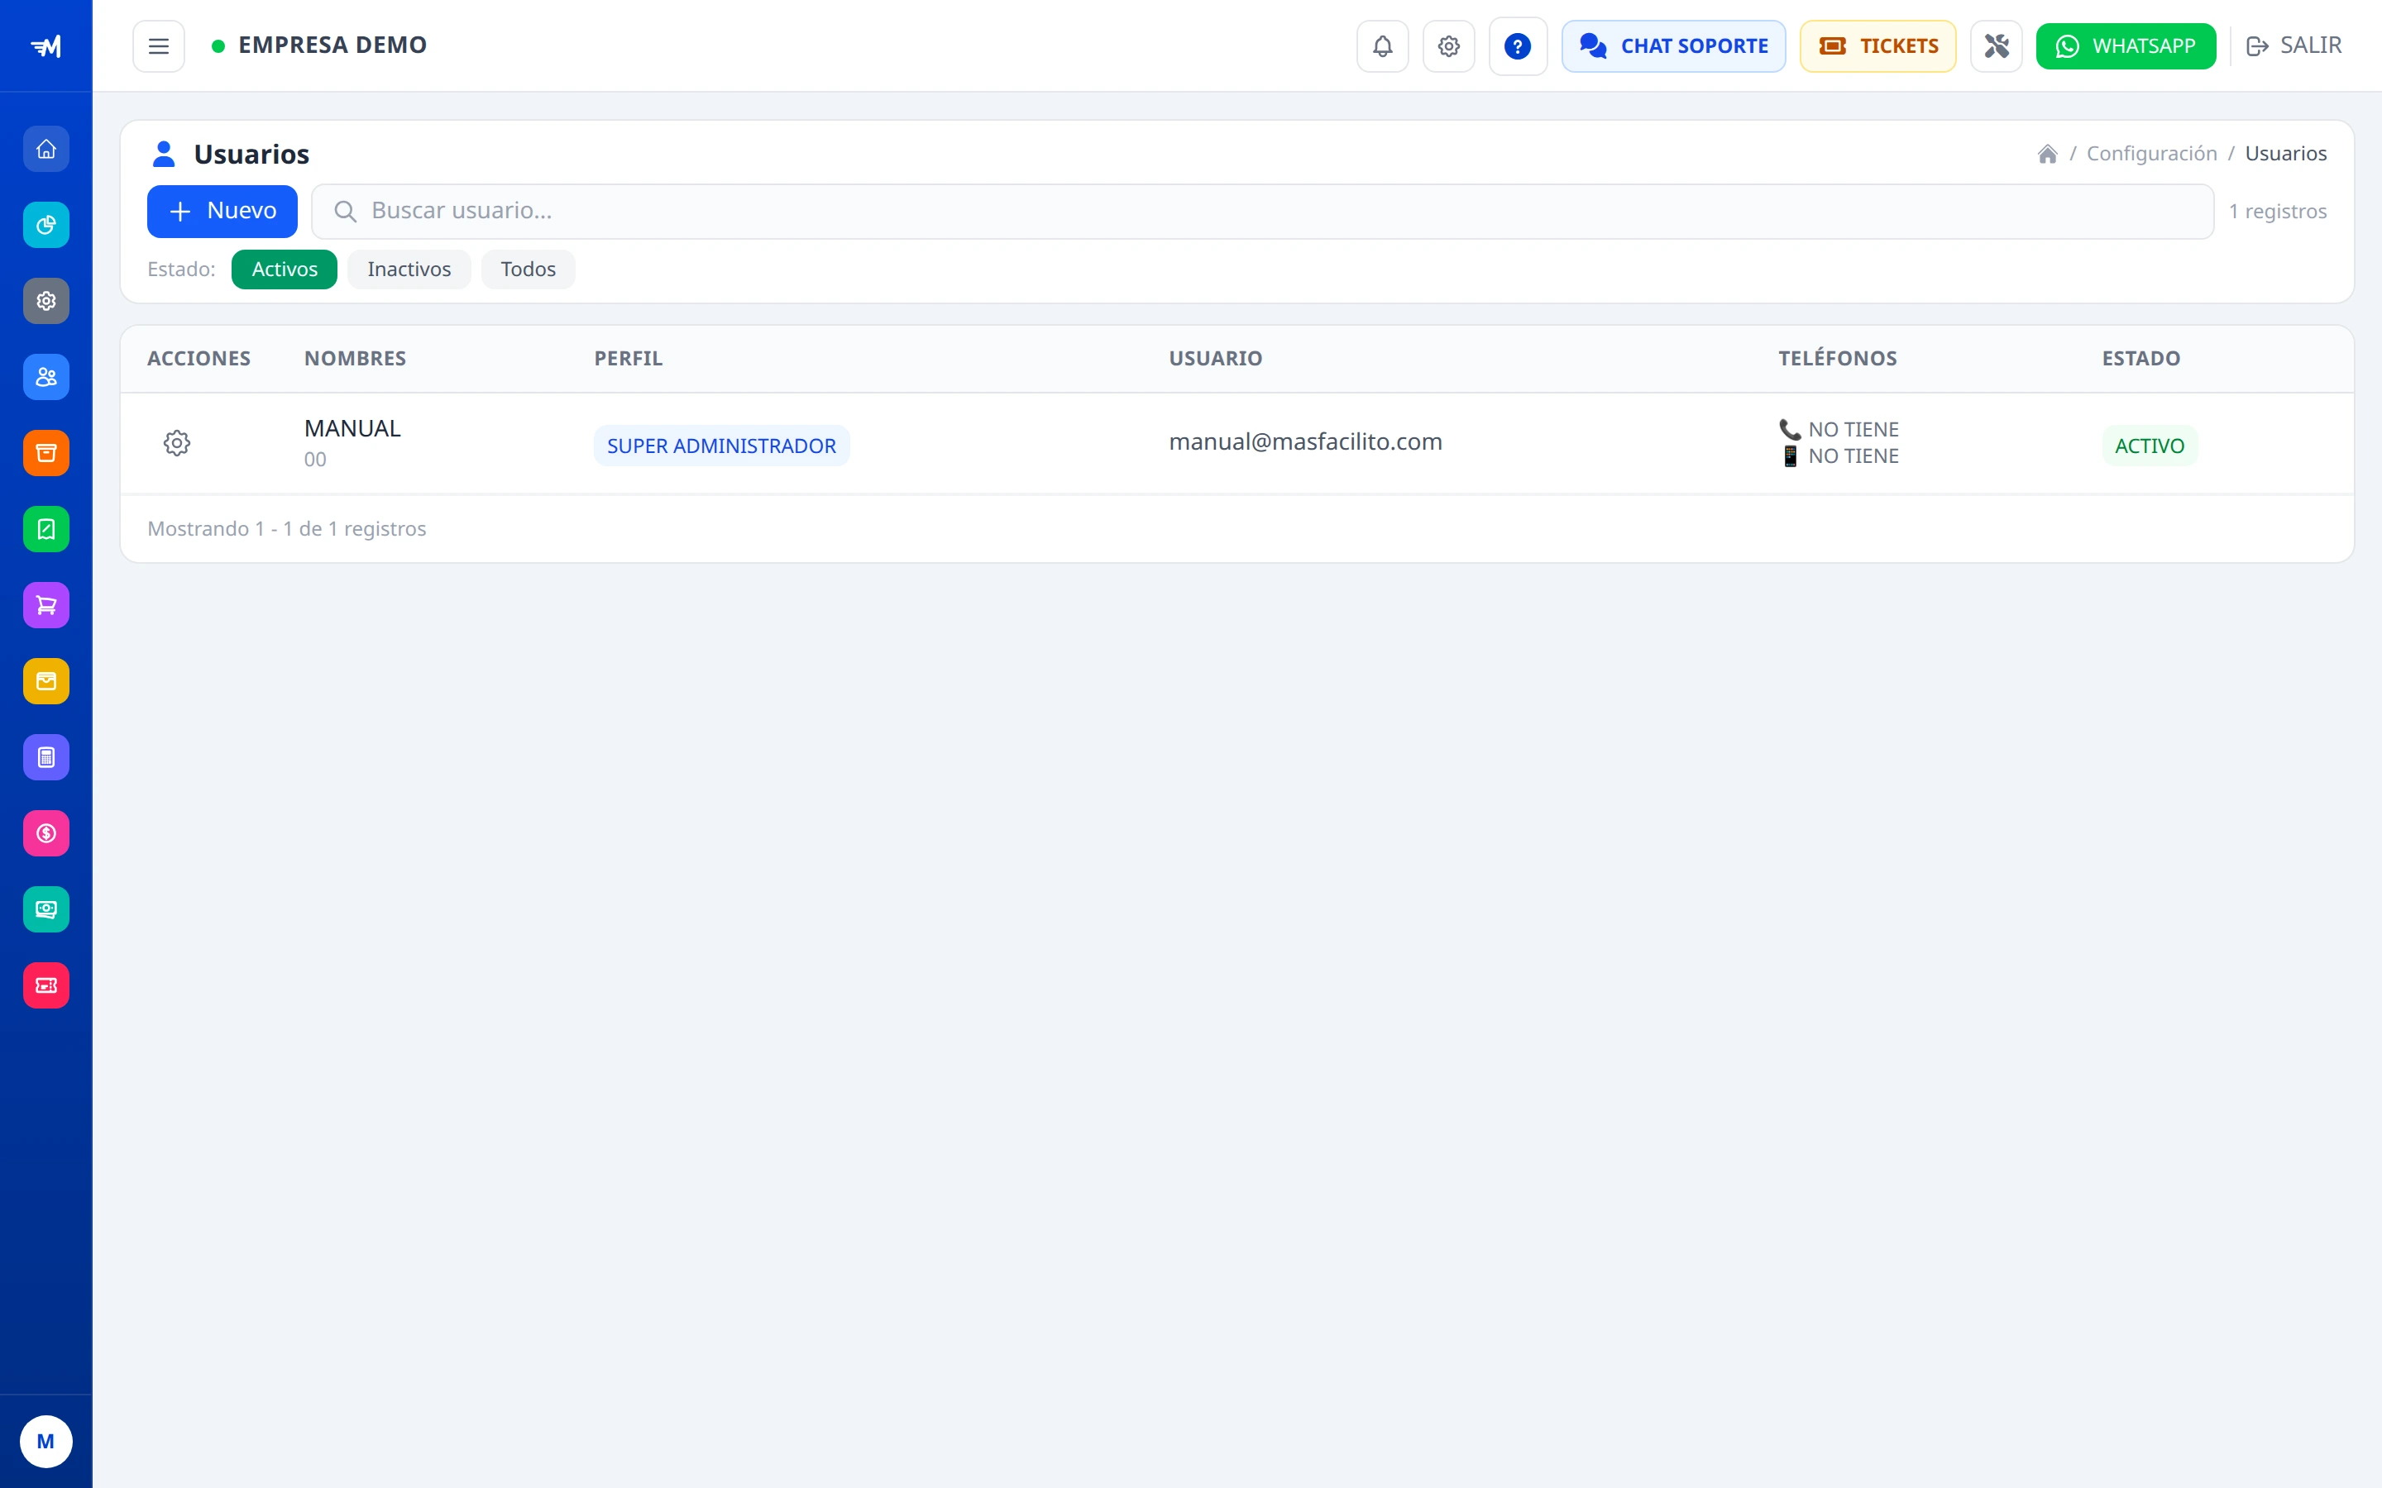Image resolution: width=2382 pixels, height=1488 pixels.
Task: Select the Todos status filter
Action: 528,269
